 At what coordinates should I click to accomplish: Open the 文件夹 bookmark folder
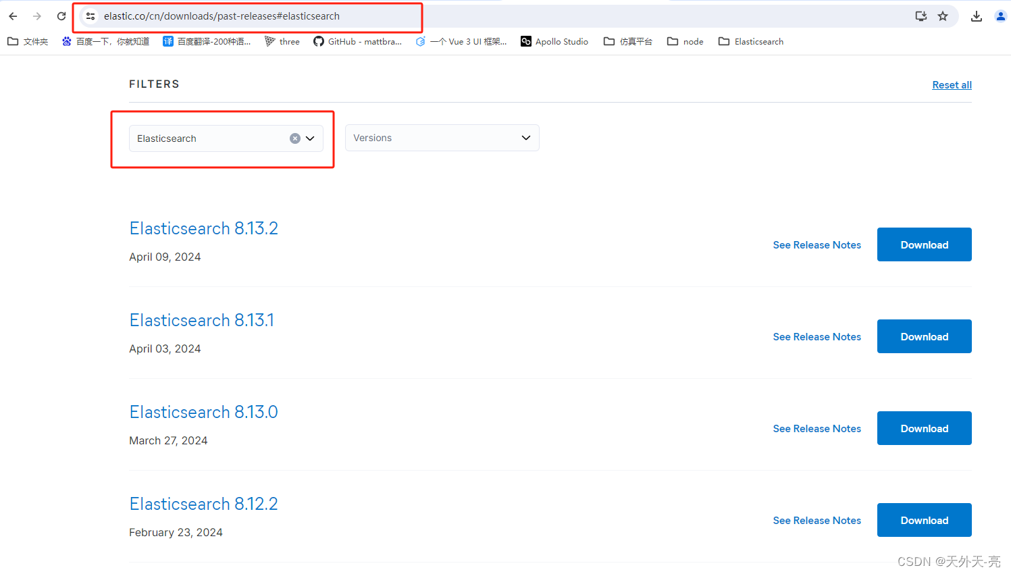pos(28,42)
